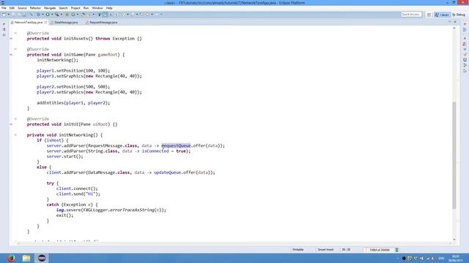
Task: Click the Quick Access search field
Action: point(411,15)
